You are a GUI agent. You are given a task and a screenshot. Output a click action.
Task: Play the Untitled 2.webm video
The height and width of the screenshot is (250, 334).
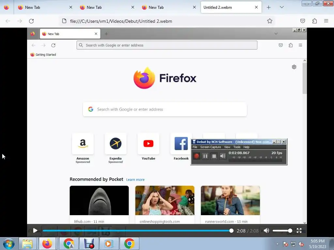coord(35,231)
